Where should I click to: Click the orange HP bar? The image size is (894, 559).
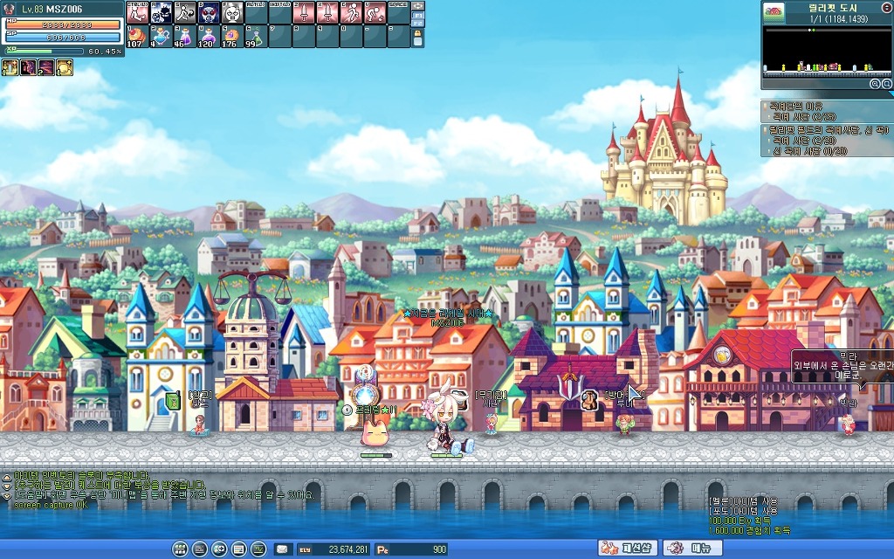(x=63, y=24)
